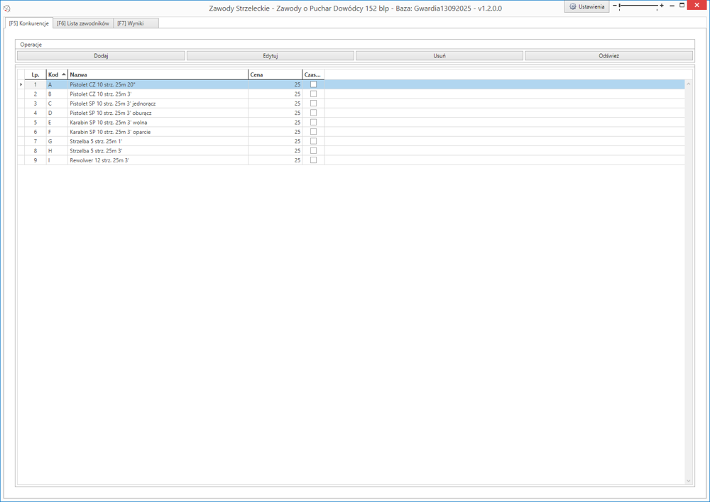Screen dimensions: 710x502
Task: Maximize the application window
Action: [x=682, y=6]
